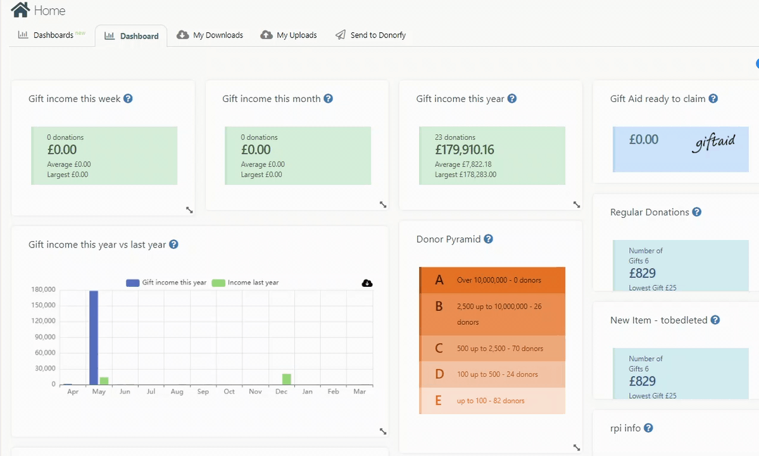Click help icon for New Item - tobedleted

715,319
